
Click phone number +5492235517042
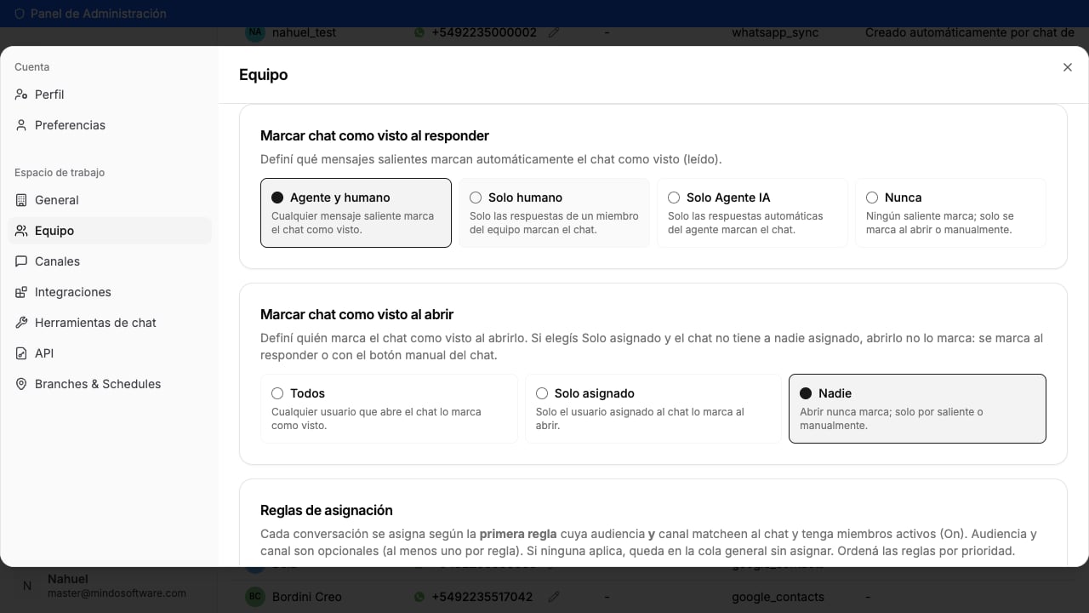point(482,597)
